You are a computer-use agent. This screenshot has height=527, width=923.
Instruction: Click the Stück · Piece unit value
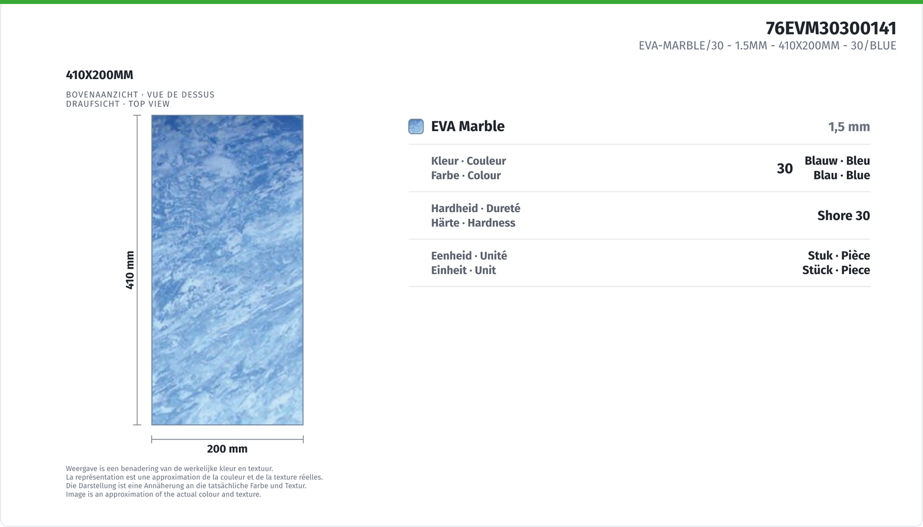836,270
